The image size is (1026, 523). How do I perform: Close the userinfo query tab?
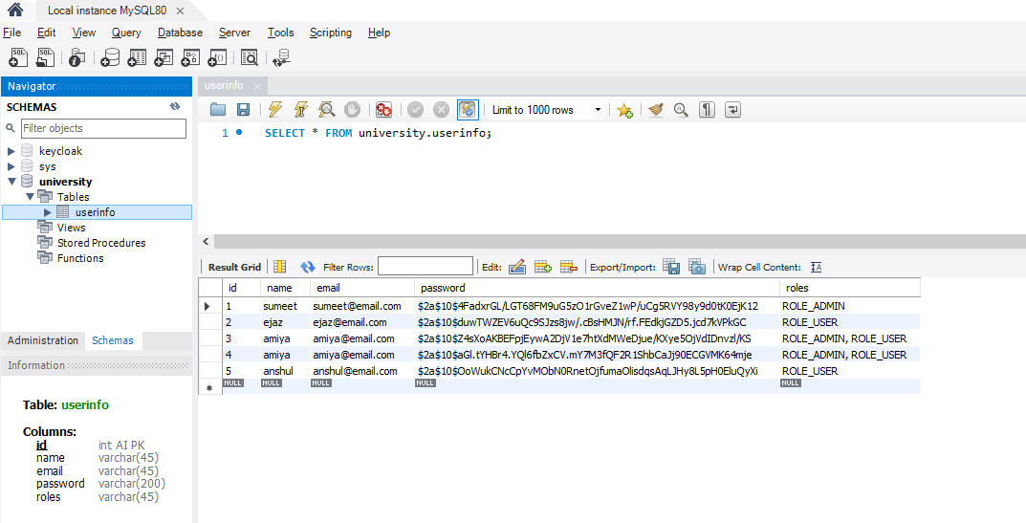tap(257, 86)
